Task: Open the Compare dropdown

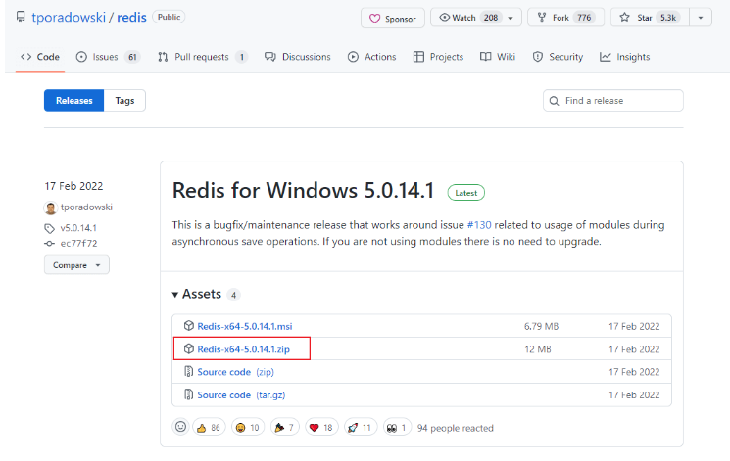Action: point(76,265)
